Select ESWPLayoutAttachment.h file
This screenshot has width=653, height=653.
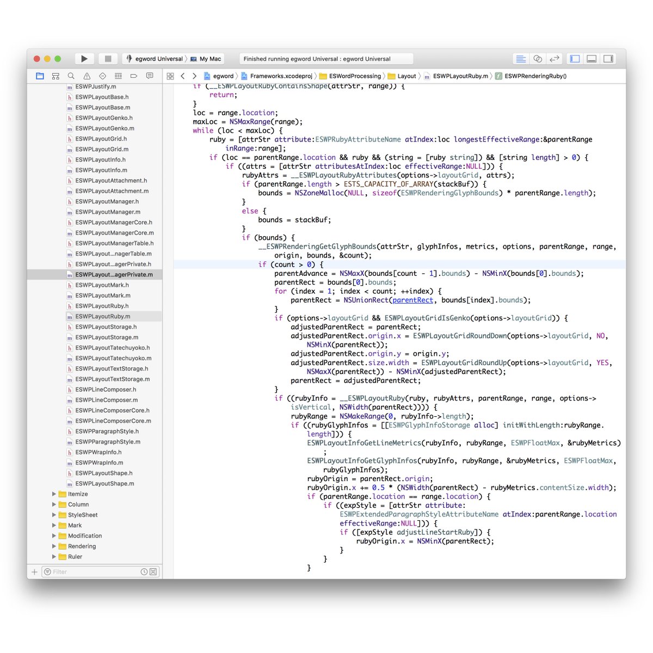(x=95, y=181)
